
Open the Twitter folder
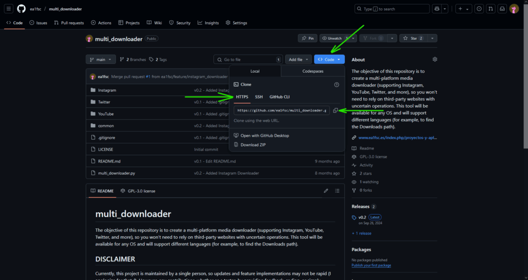click(104, 102)
